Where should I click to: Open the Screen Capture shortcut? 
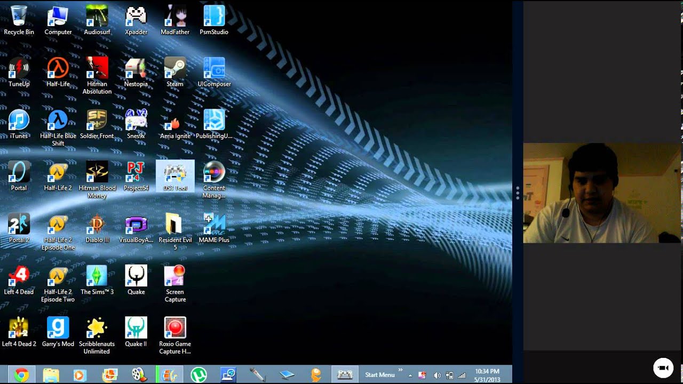[175, 284]
